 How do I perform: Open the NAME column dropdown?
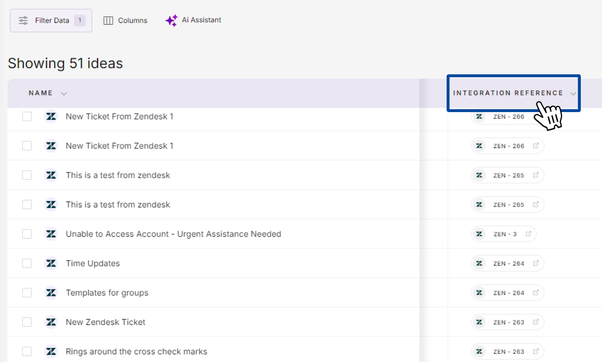click(64, 93)
